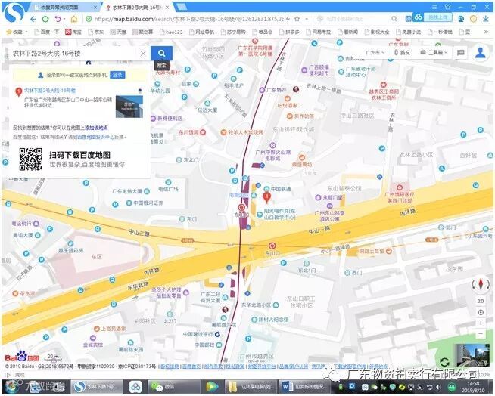Open the folder window in the taskbar
Viewport: 495px width, 396px height.
(251, 386)
